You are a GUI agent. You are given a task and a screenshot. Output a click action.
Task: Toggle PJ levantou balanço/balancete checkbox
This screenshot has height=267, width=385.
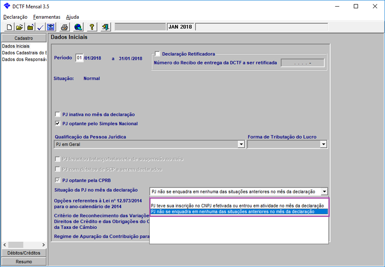tap(57, 159)
